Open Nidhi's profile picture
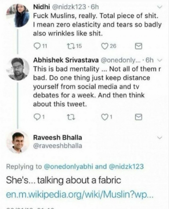Image resolution: width=169 pixels, height=209 pixels. pos(18,15)
